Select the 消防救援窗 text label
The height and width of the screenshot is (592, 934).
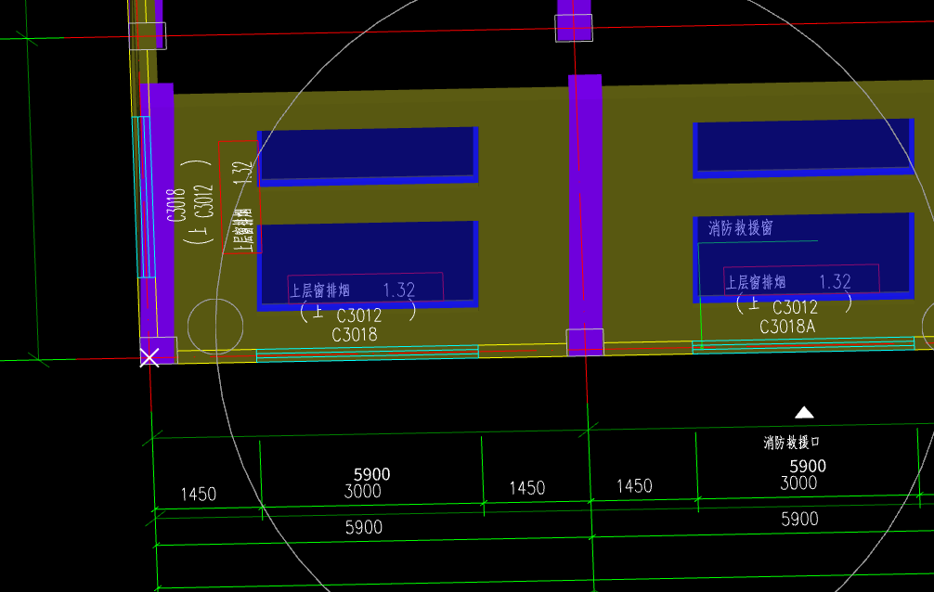[x=740, y=228]
